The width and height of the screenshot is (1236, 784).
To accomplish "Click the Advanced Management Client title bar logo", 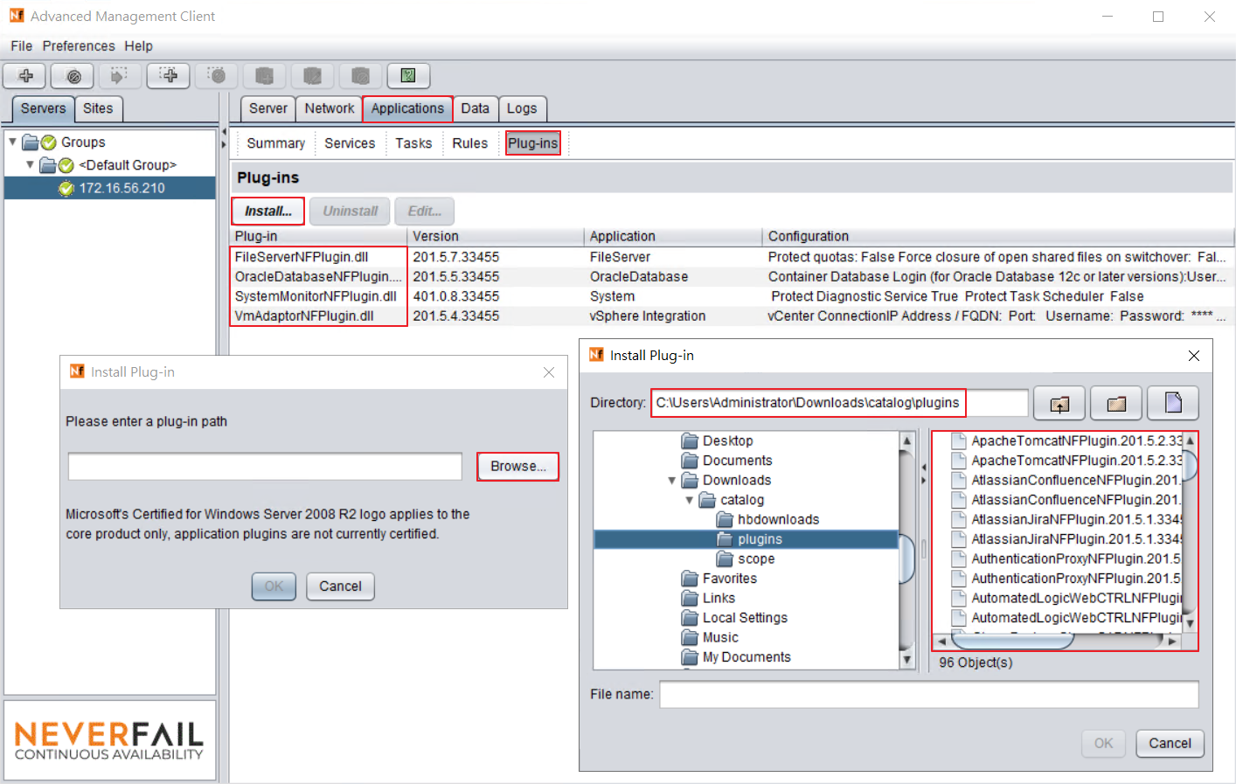I will click(17, 16).
